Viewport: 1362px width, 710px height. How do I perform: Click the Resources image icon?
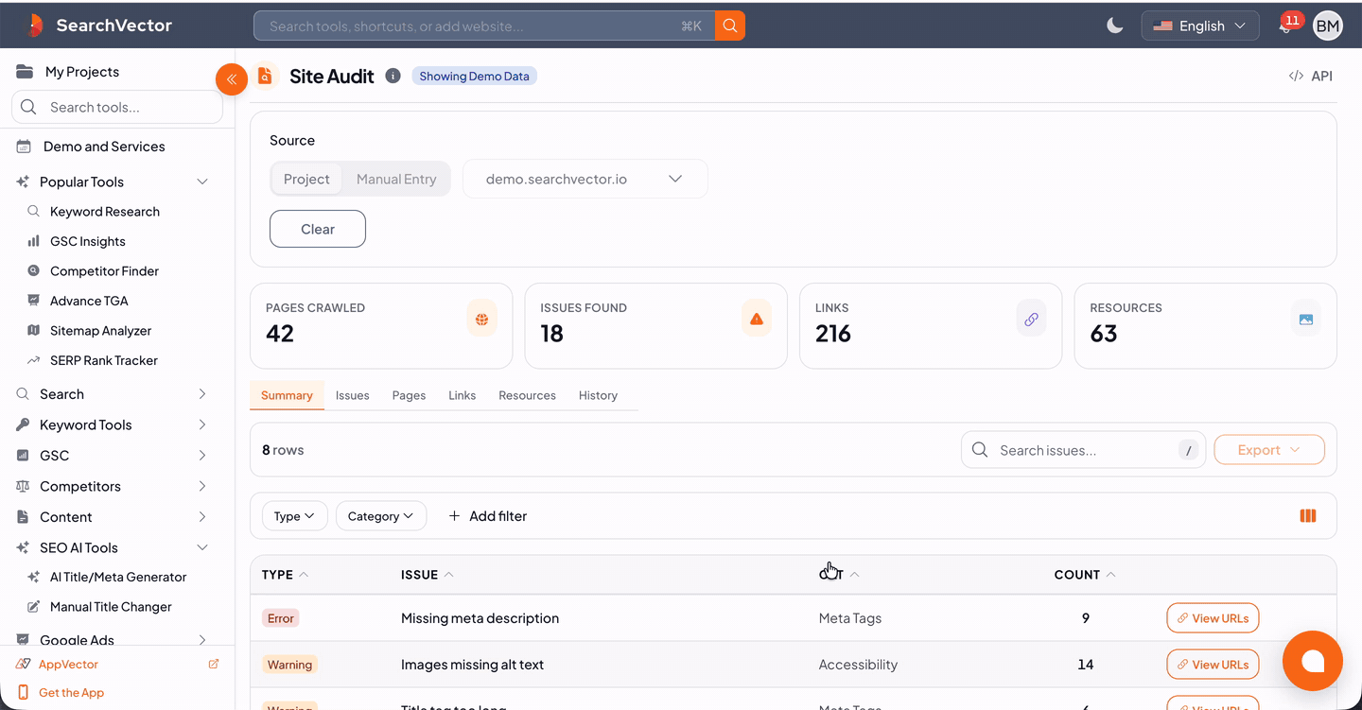tap(1306, 320)
